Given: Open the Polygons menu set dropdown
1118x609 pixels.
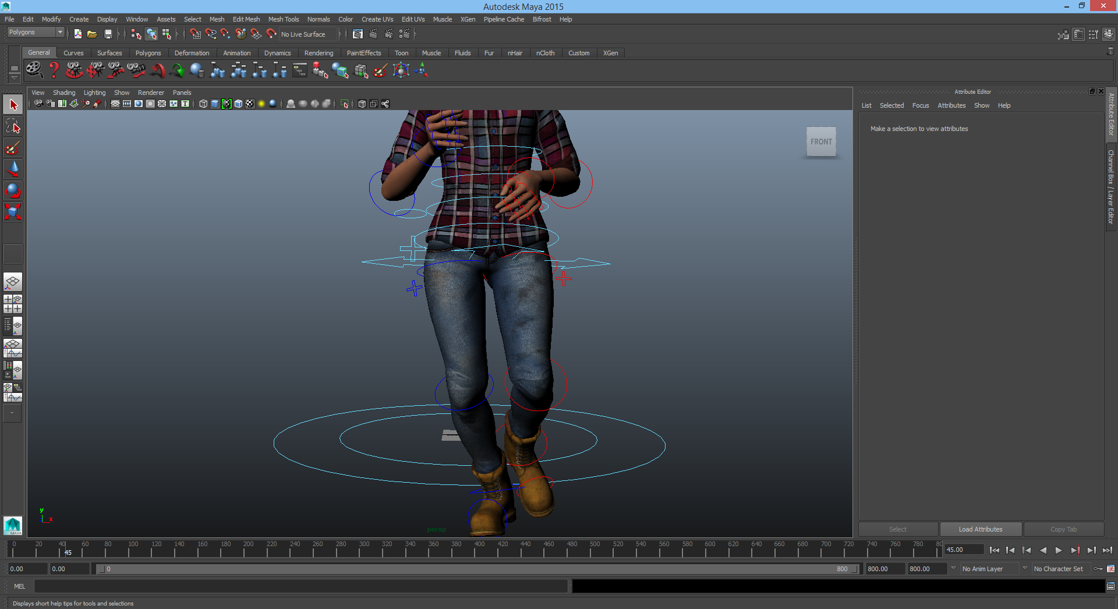Looking at the screenshot, I should [36, 33].
